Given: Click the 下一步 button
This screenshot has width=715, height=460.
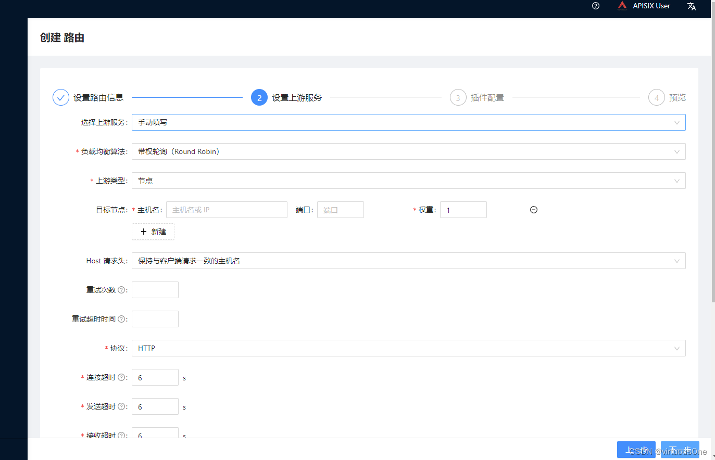Looking at the screenshot, I should pyautogui.click(x=680, y=450).
